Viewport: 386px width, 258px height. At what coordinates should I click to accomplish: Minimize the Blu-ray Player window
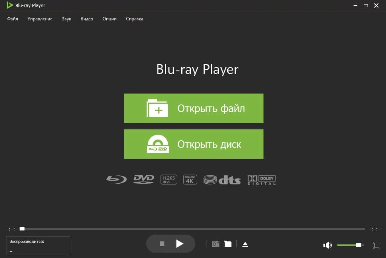[x=355, y=5]
